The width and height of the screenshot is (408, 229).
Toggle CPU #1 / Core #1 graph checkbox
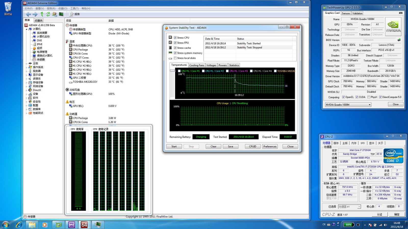pyautogui.click(x=179, y=71)
